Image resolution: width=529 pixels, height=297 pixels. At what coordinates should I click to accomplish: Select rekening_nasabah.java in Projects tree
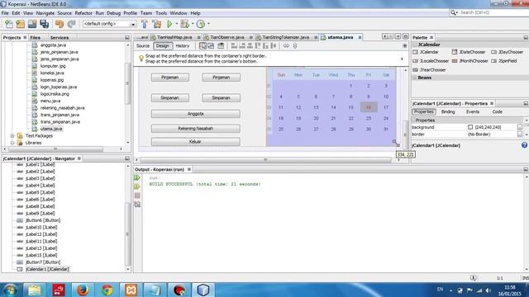63,108
